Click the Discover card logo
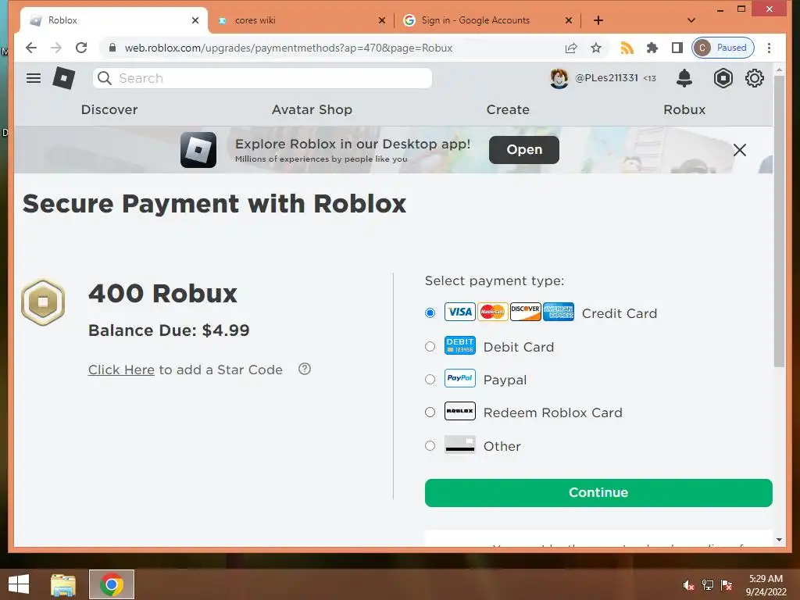800x600 pixels. [526, 312]
